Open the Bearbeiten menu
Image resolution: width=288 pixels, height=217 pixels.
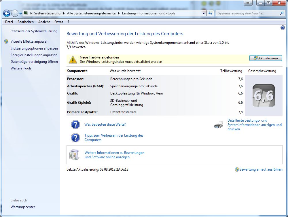tap(26, 22)
